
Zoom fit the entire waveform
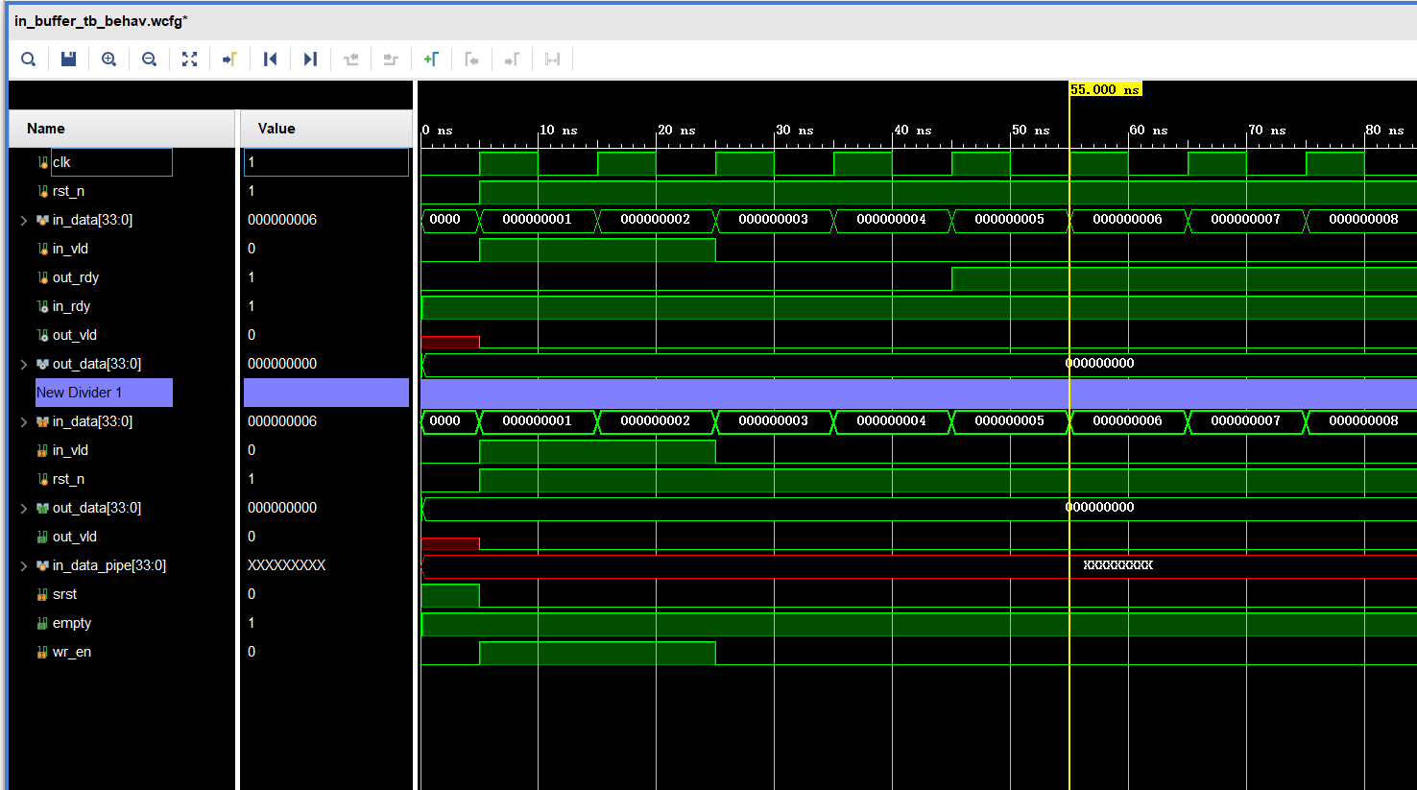point(189,60)
